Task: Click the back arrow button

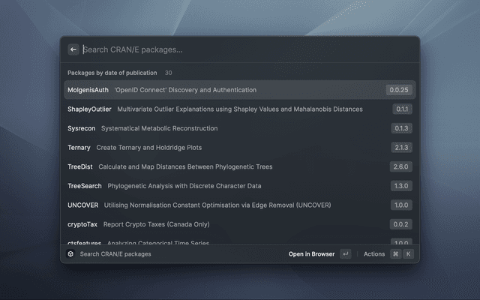Action: [x=73, y=49]
